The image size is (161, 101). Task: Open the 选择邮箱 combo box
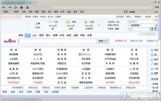143,25
